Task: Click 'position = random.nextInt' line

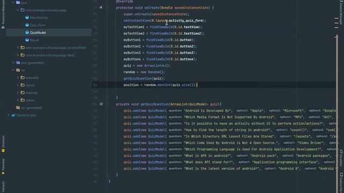Action: pyautogui.click(x=160, y=85)
